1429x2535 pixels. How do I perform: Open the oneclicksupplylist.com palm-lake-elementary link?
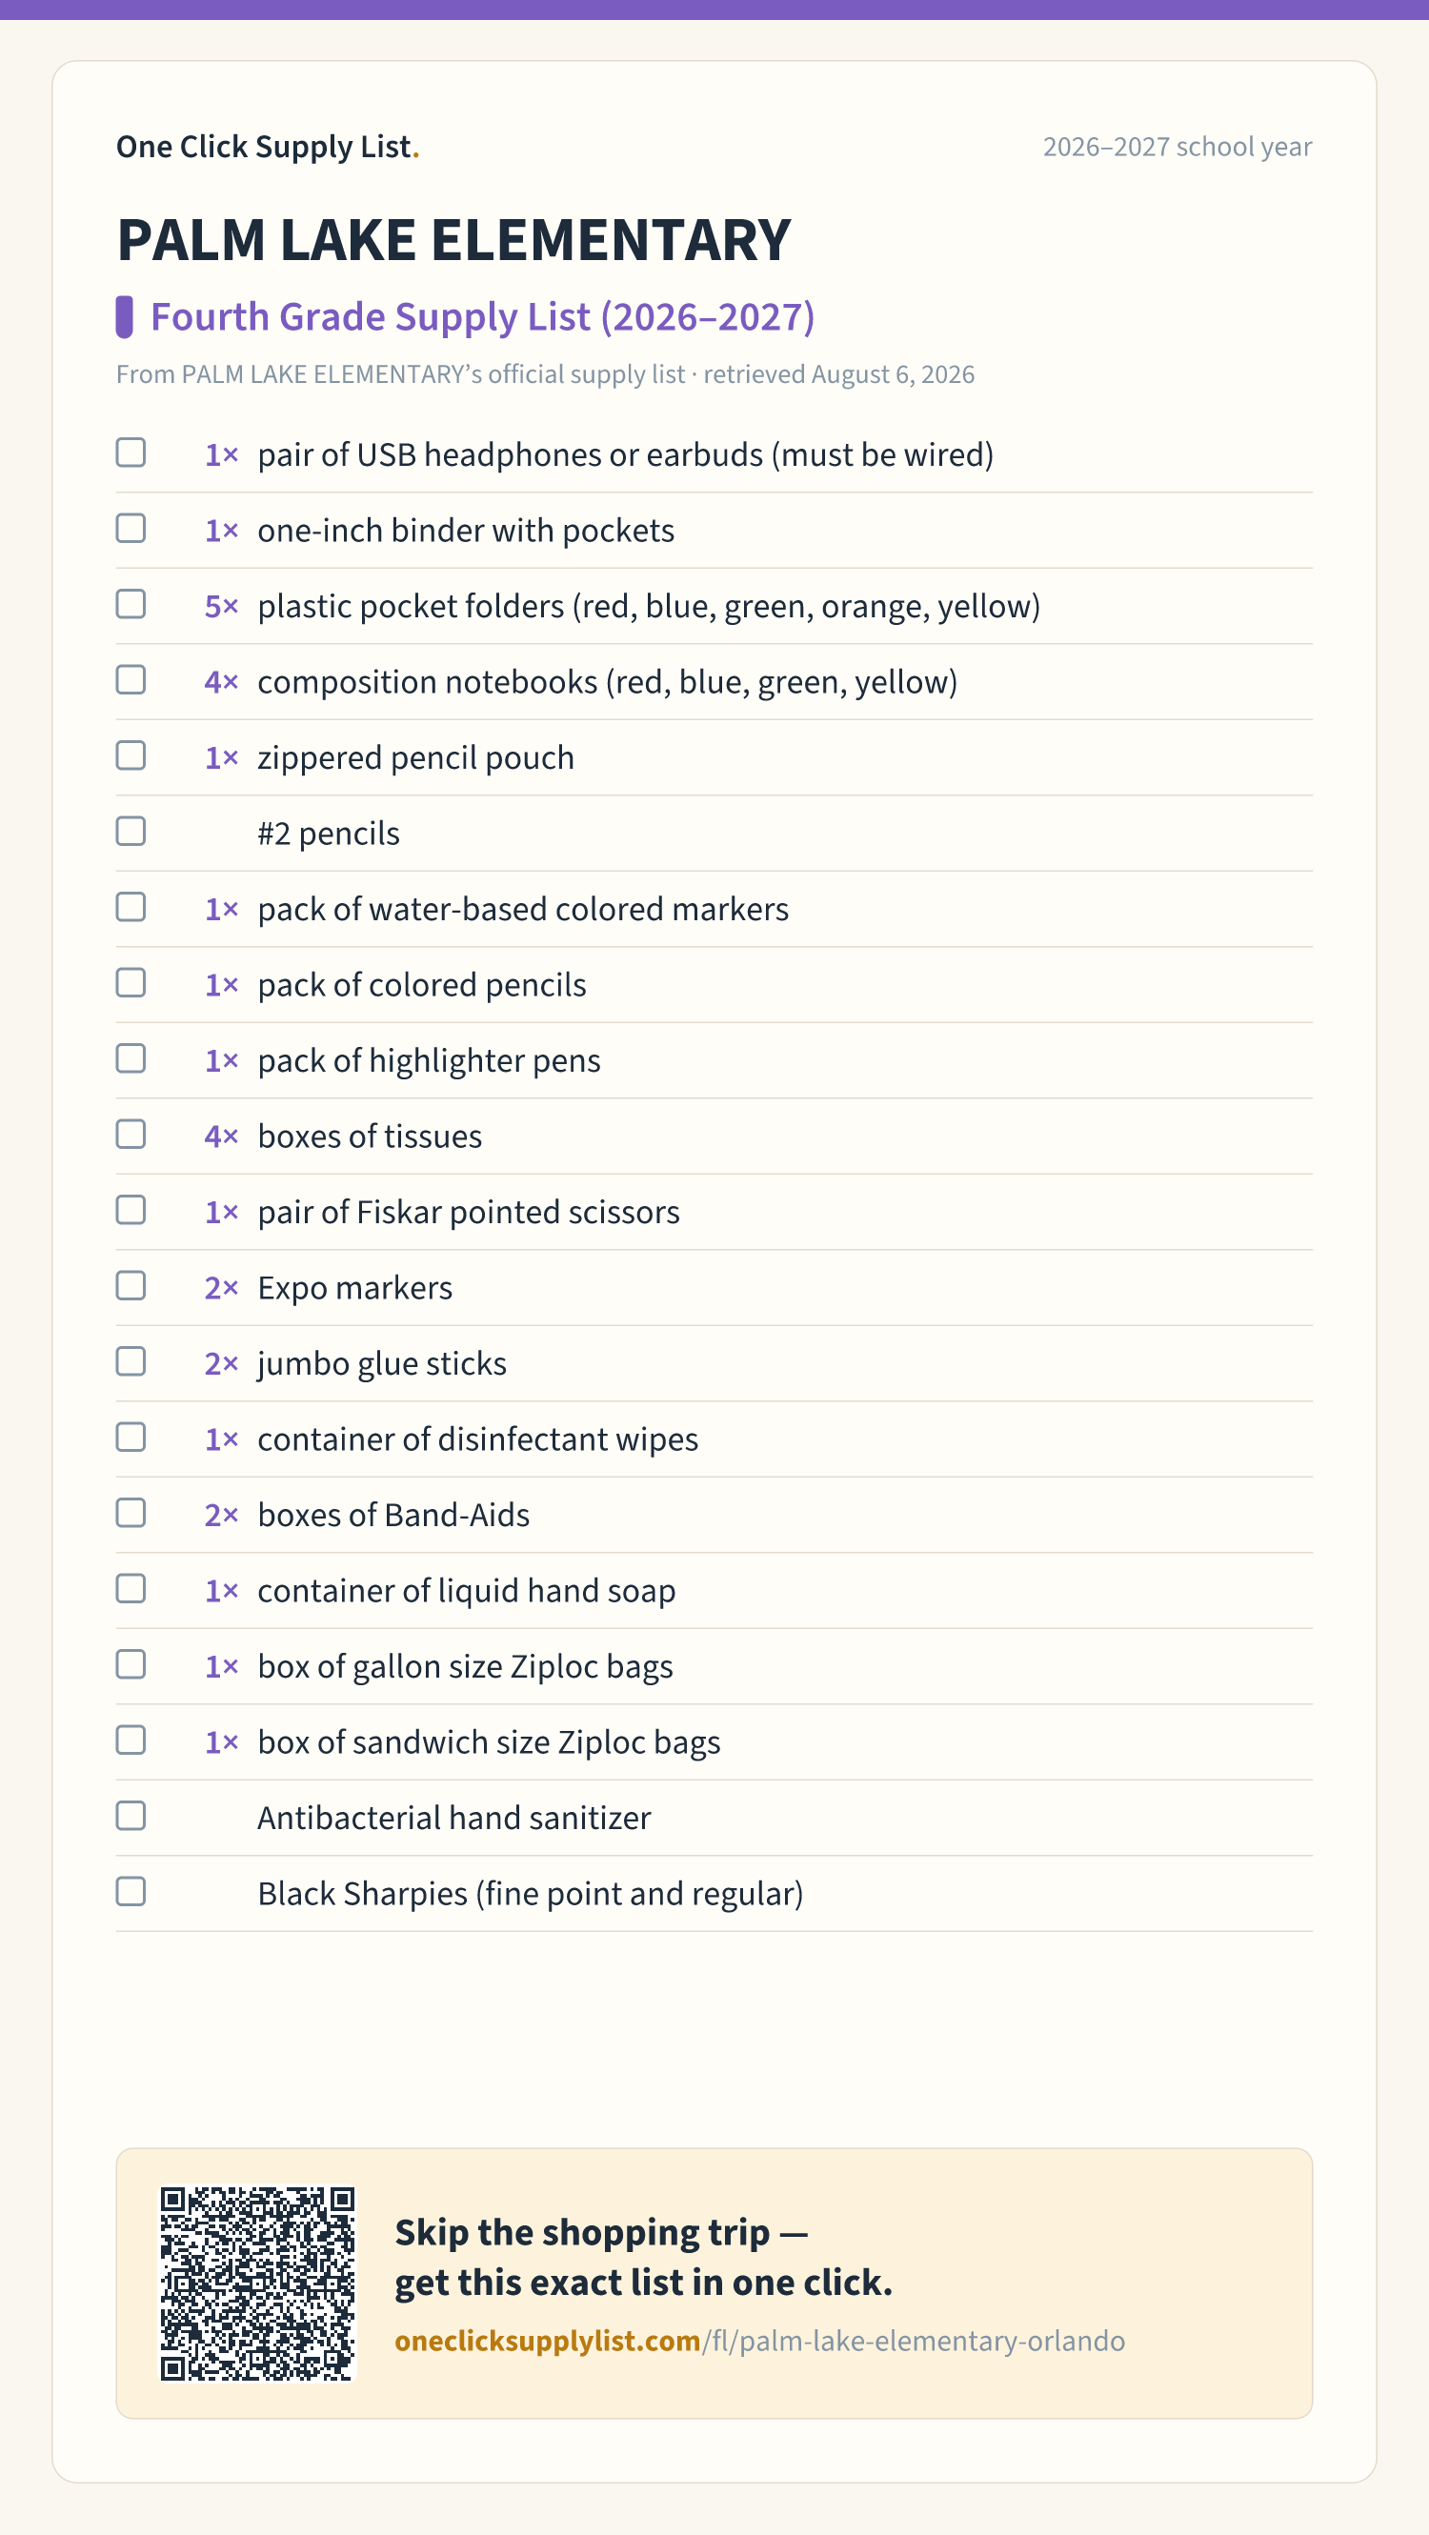coord(760,2340)
